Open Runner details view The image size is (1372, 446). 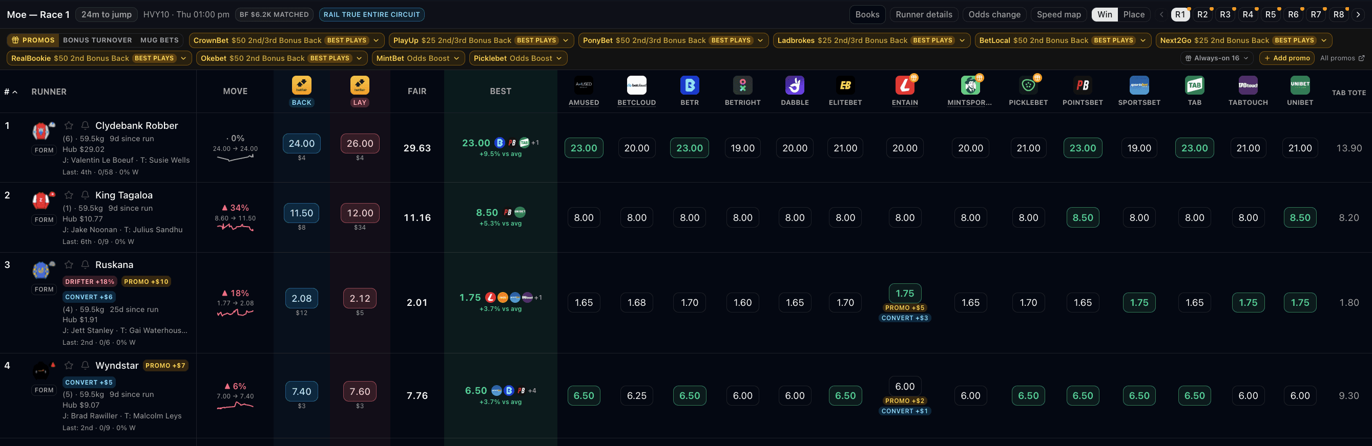924,14
